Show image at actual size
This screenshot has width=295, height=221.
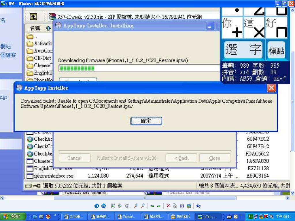point(120,206)
